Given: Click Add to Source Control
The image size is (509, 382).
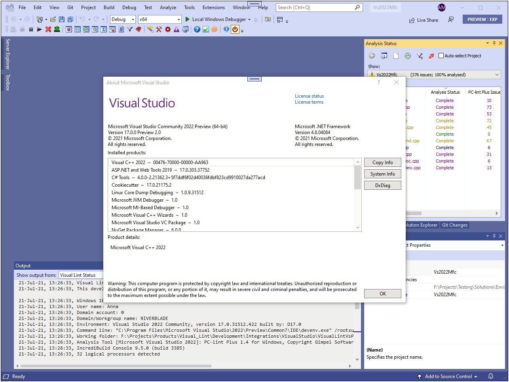Looking at the screenshot, I should 448,376.
